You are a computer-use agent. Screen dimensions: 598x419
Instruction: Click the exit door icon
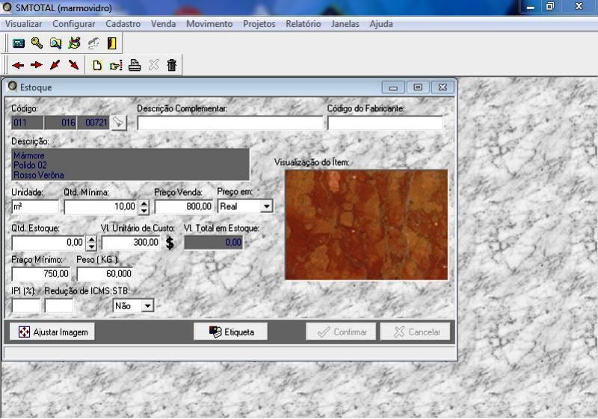111,43
